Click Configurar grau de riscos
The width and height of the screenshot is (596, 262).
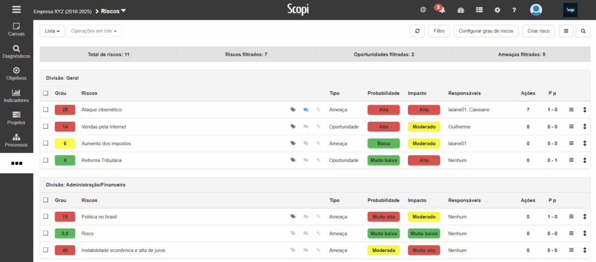click(x=486, y=31)
